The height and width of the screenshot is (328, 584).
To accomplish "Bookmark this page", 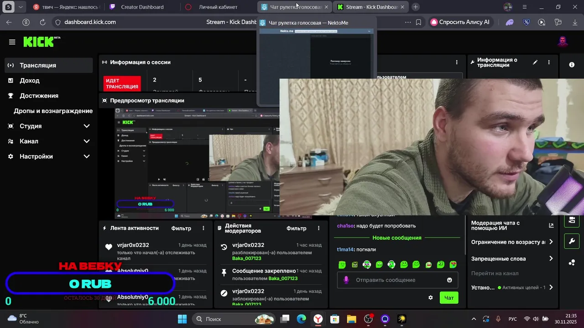I will (x=418, y=22).
